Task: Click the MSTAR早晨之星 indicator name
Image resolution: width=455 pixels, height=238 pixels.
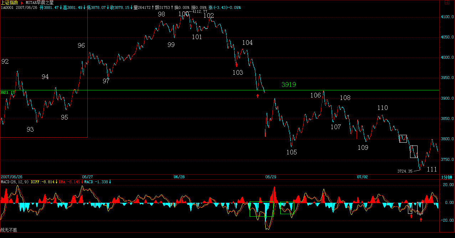Action: [x=40, y=2]
